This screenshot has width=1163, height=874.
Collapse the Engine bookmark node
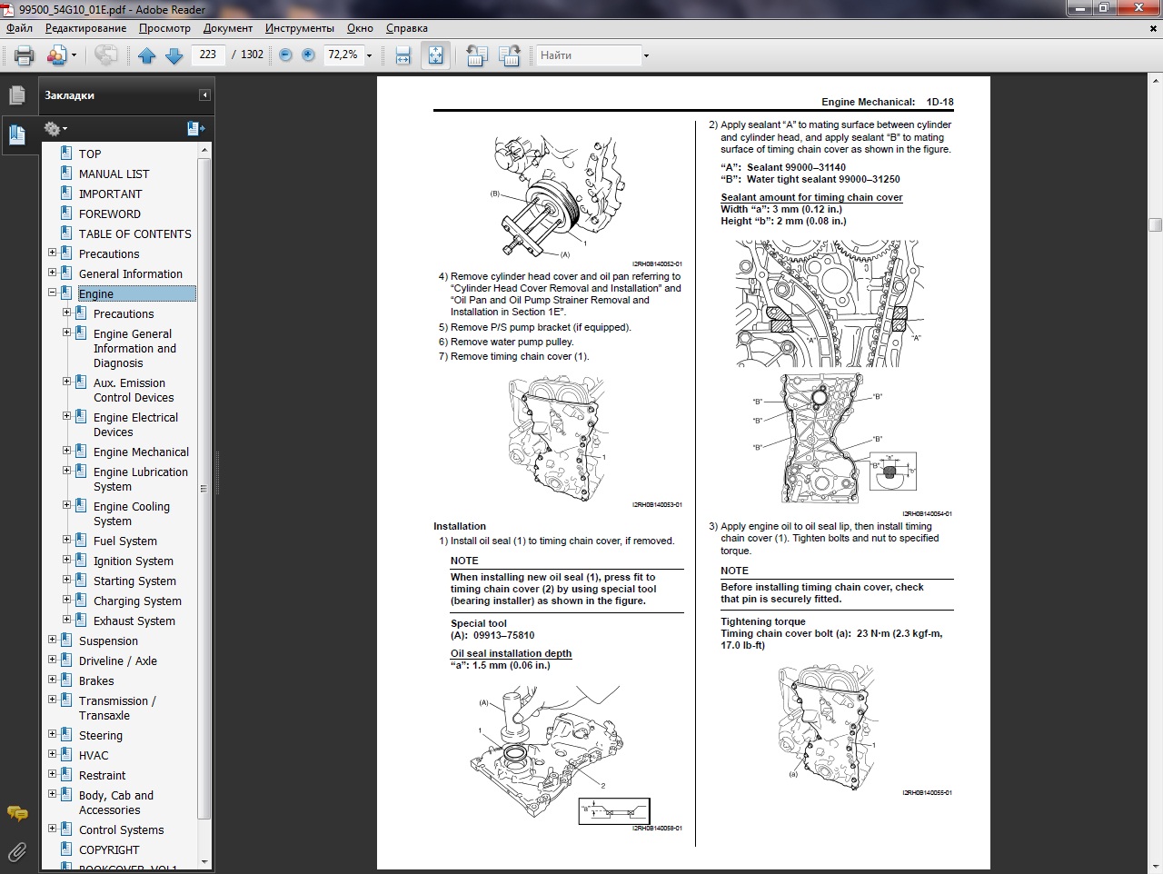52,293
